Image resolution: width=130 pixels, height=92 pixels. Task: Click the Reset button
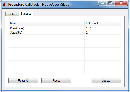click(56, 81)
